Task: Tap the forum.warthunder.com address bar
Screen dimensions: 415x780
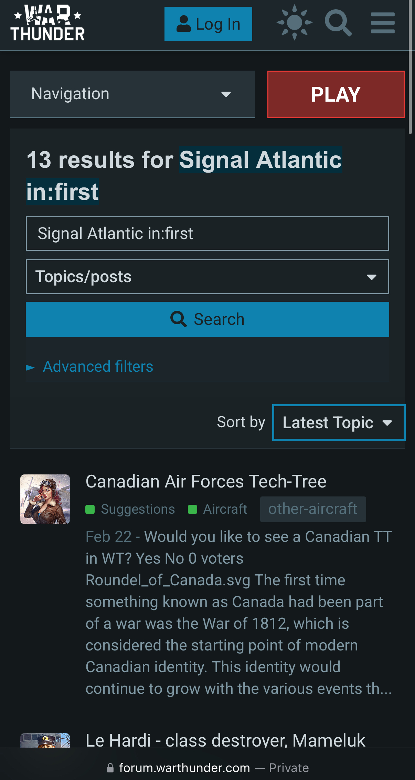Action: coord(207,768)
